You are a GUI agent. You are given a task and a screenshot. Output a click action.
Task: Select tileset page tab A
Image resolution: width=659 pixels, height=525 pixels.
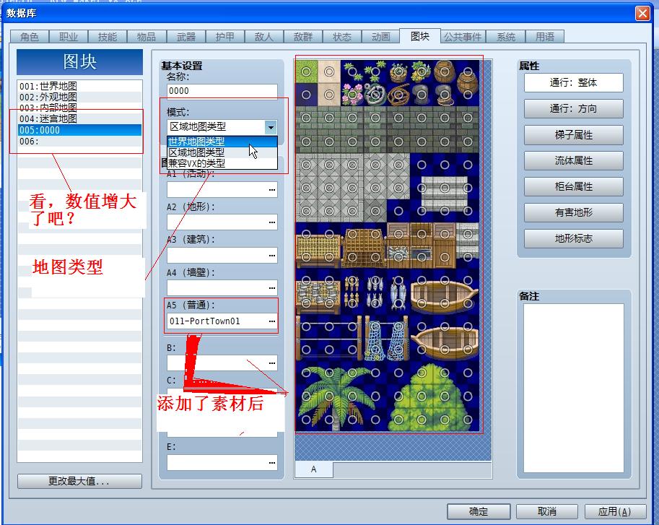click(x=314, y=469)
